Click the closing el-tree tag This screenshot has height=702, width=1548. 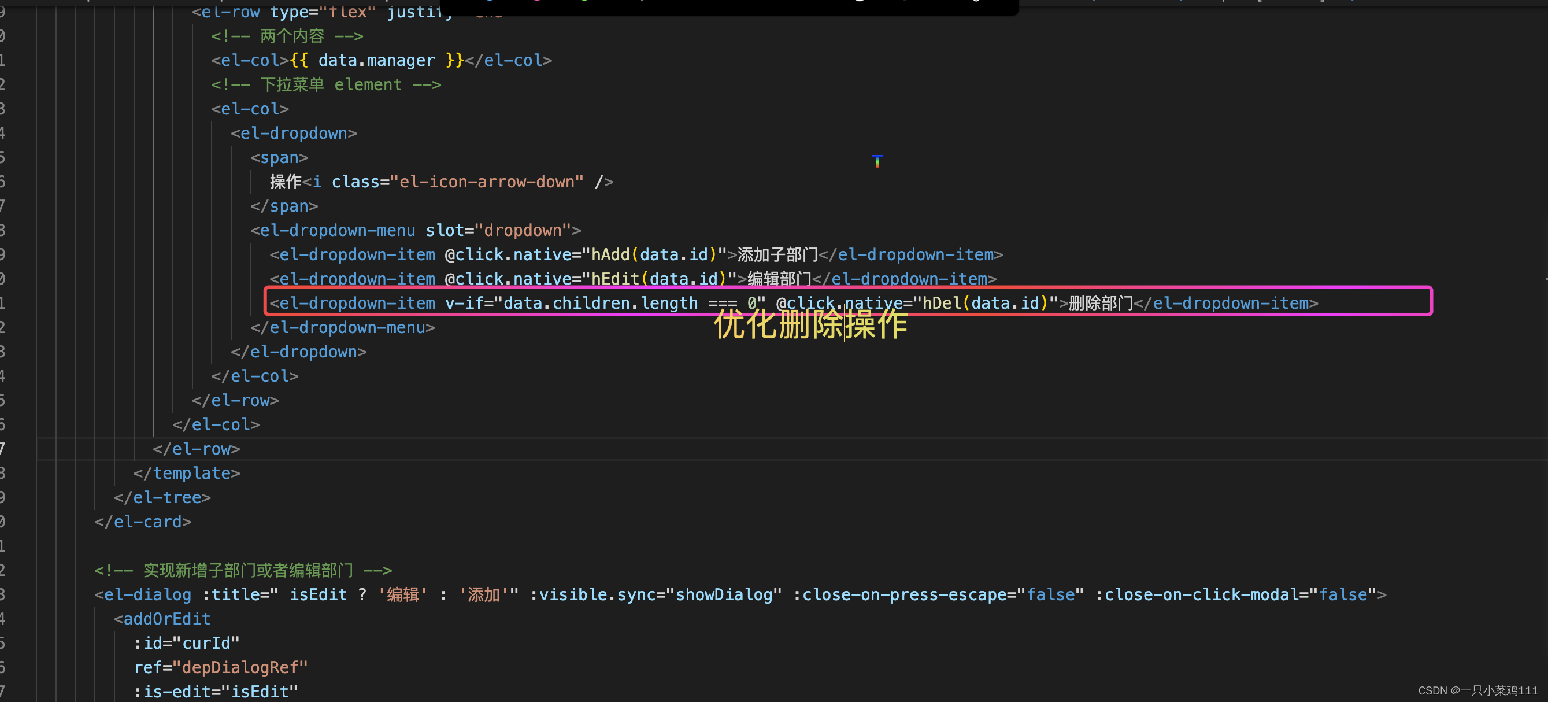tap(162, 497)
